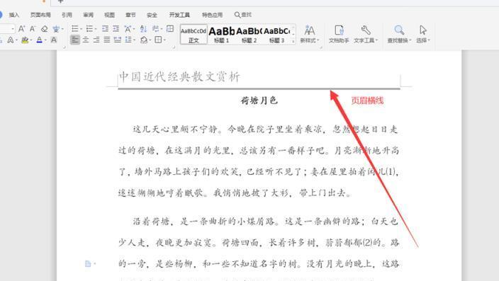Click the title 荷塘月色
This screenshot has height=281, width=499.
click(259, 101)
